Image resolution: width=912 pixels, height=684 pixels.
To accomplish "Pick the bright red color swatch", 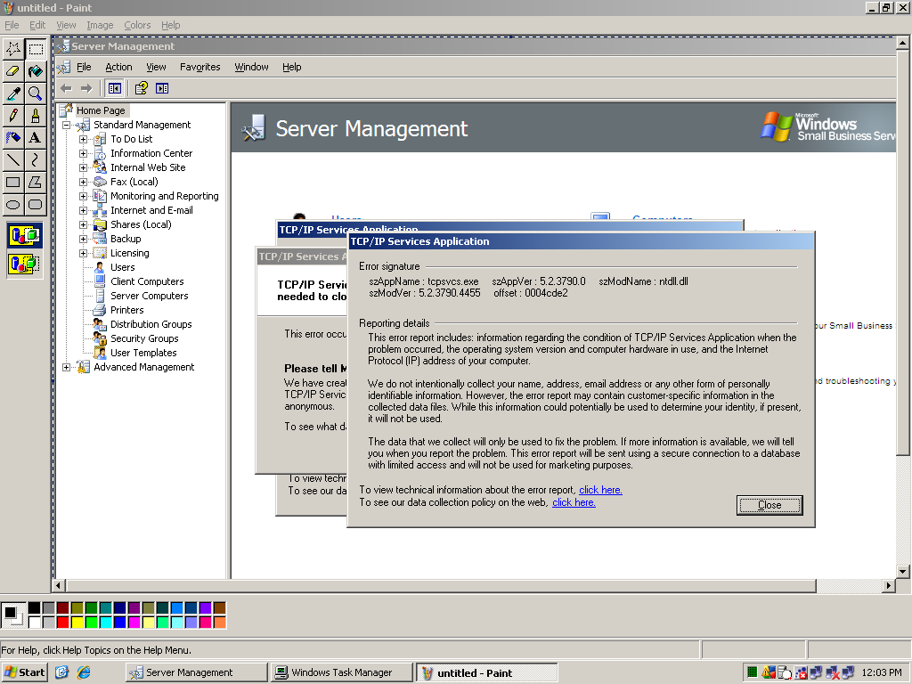I will (63, 623).
